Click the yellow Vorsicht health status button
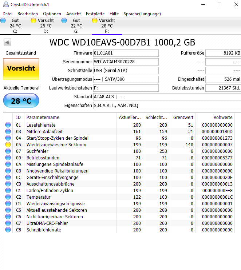Image resolution: width=241 pixels, height=270 pixels. (21, 69)
